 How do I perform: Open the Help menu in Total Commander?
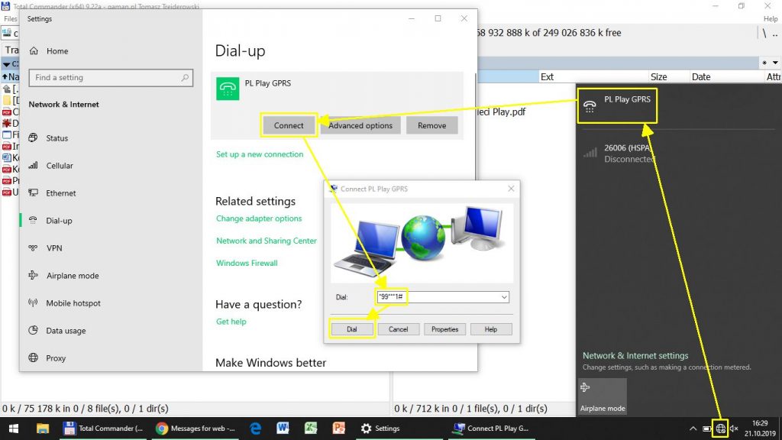(771, 19)
